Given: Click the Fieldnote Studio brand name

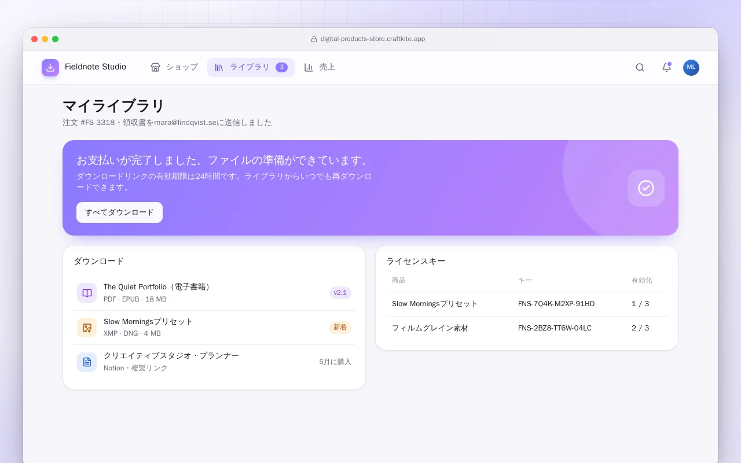Looking at the screenshot, I should point(96,67).
